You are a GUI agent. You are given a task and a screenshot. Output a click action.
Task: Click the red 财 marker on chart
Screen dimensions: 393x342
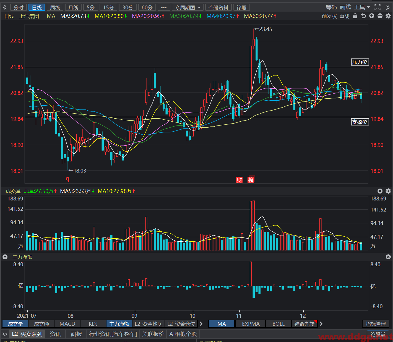coord(239,180)
